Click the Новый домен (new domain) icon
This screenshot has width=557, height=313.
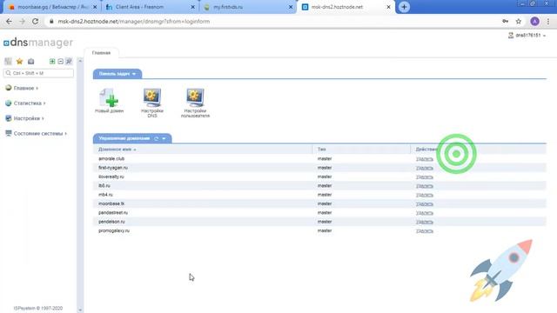(110, 98)
